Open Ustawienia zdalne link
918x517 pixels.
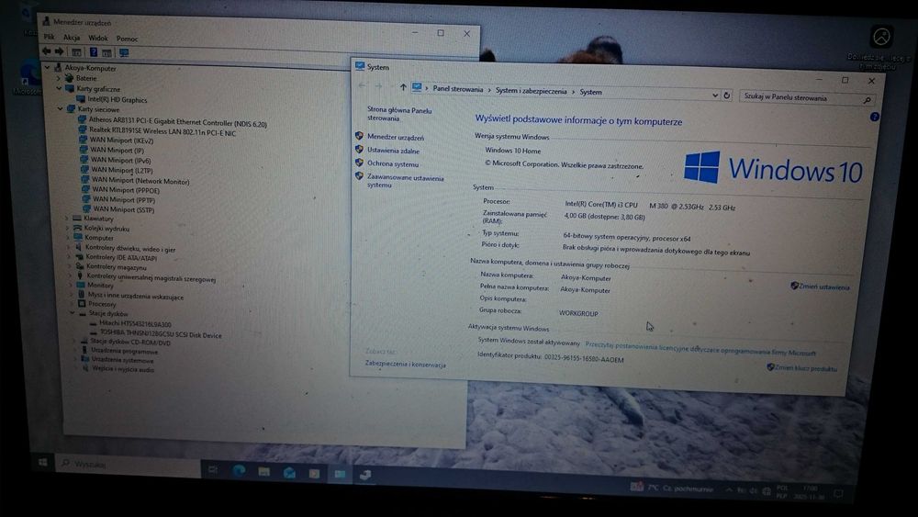393,151
